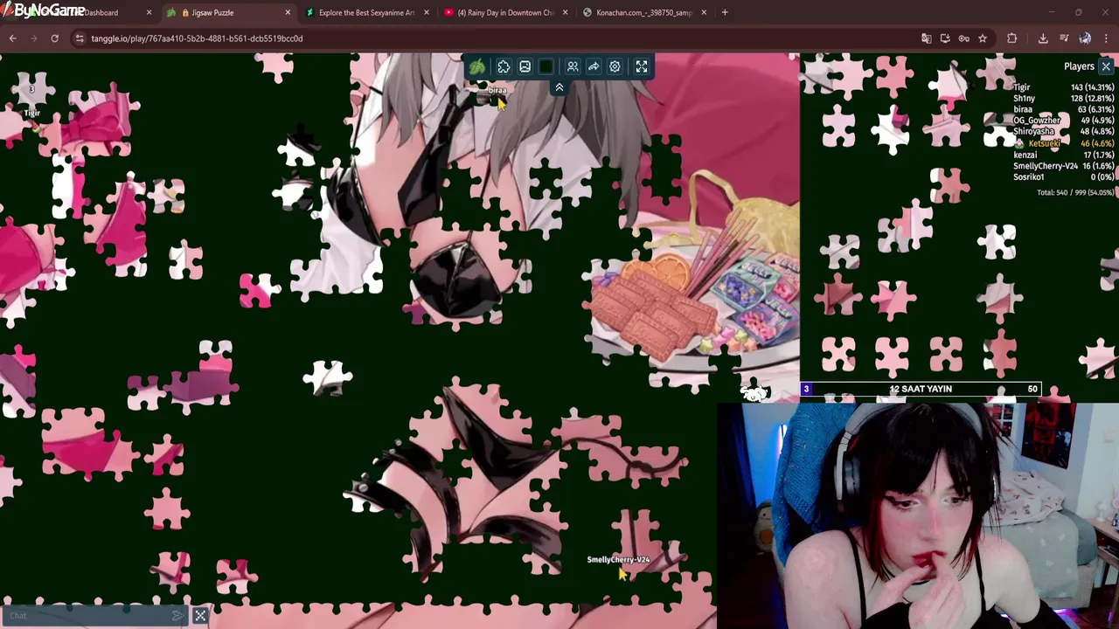This screenshot has width=1119, height=629.
Task: Show the puzzle preview image icon
Action: [x=525, y=66]
